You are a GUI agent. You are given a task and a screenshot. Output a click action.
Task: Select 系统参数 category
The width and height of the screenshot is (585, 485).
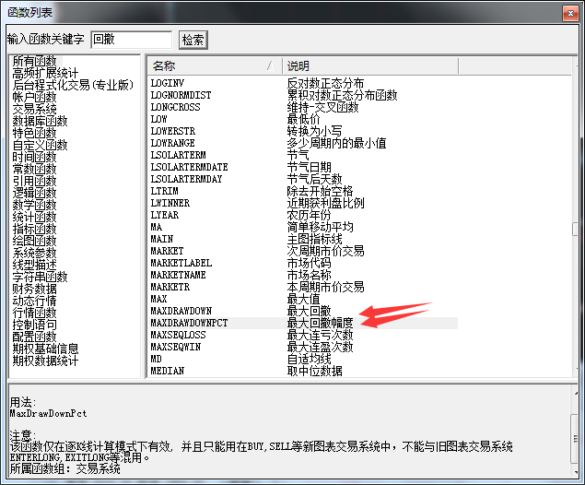(34, 253)
